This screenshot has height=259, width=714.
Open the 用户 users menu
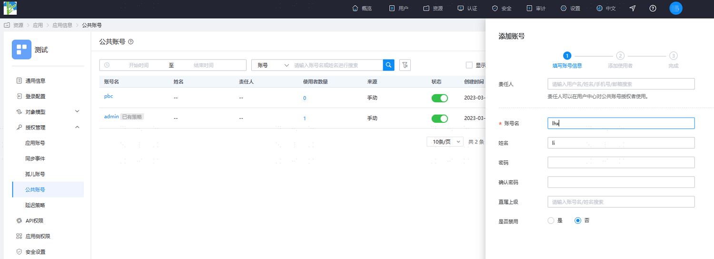point(398,9)
